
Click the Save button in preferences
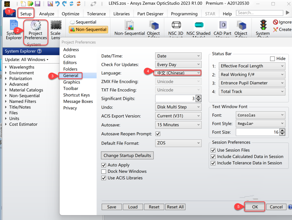(112, 207)
